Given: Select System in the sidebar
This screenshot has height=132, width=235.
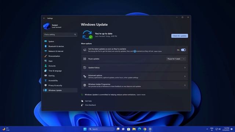Looking at the screenshot, I should [x=60, y=41].
